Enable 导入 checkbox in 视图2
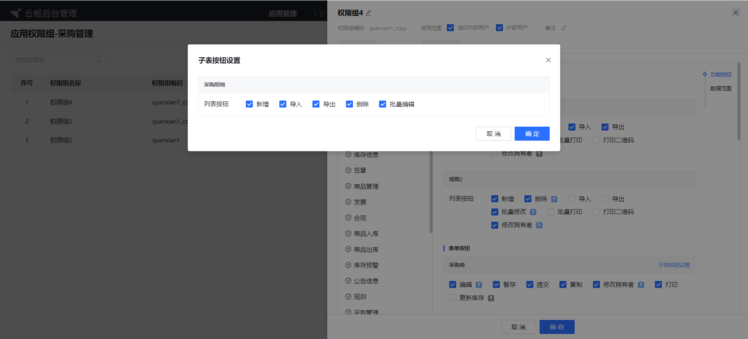Viewport: 748px width, 339px height. pos(572,199)
